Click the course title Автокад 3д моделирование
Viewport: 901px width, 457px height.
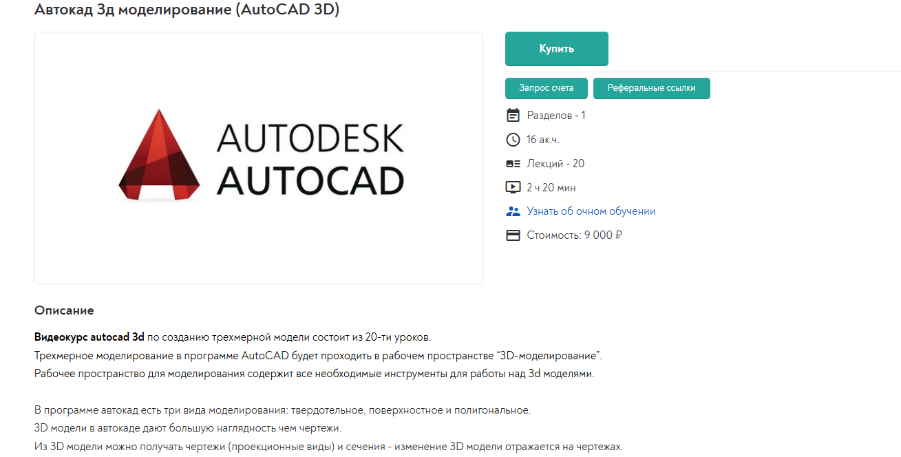[187, 10]
